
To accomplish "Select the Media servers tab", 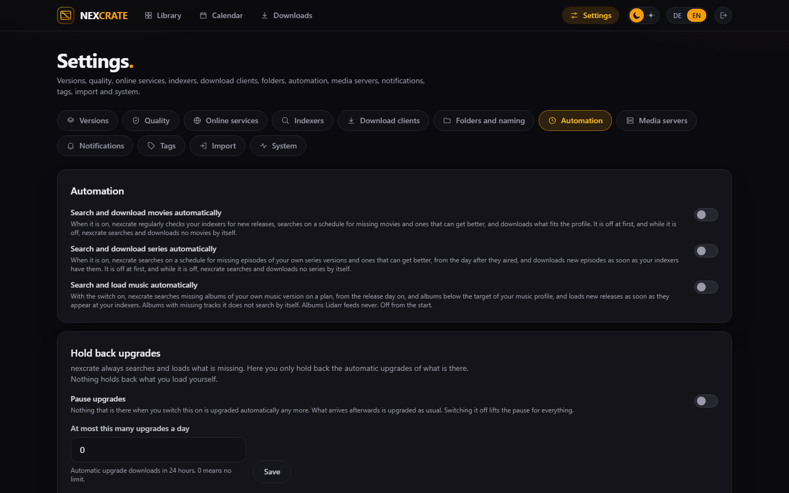I will 656,121.
